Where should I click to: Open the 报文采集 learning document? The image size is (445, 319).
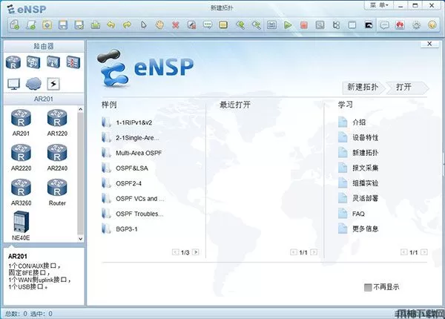coord(358,168)
